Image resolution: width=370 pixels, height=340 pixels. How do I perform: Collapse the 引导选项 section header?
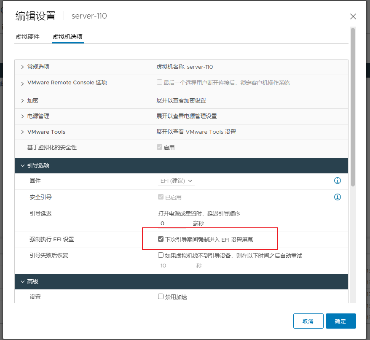tap(22, 166)
